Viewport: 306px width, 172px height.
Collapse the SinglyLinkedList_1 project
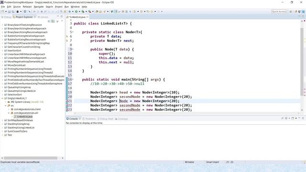[2, 98]
